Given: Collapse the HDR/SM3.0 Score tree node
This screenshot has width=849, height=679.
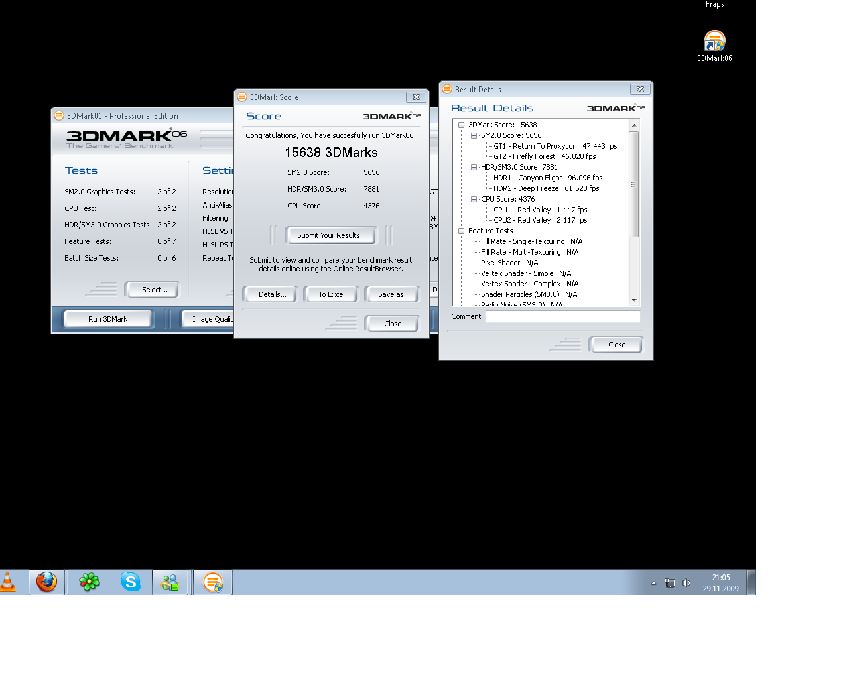Looking at the screenshot, I should [x=474, y=167].
